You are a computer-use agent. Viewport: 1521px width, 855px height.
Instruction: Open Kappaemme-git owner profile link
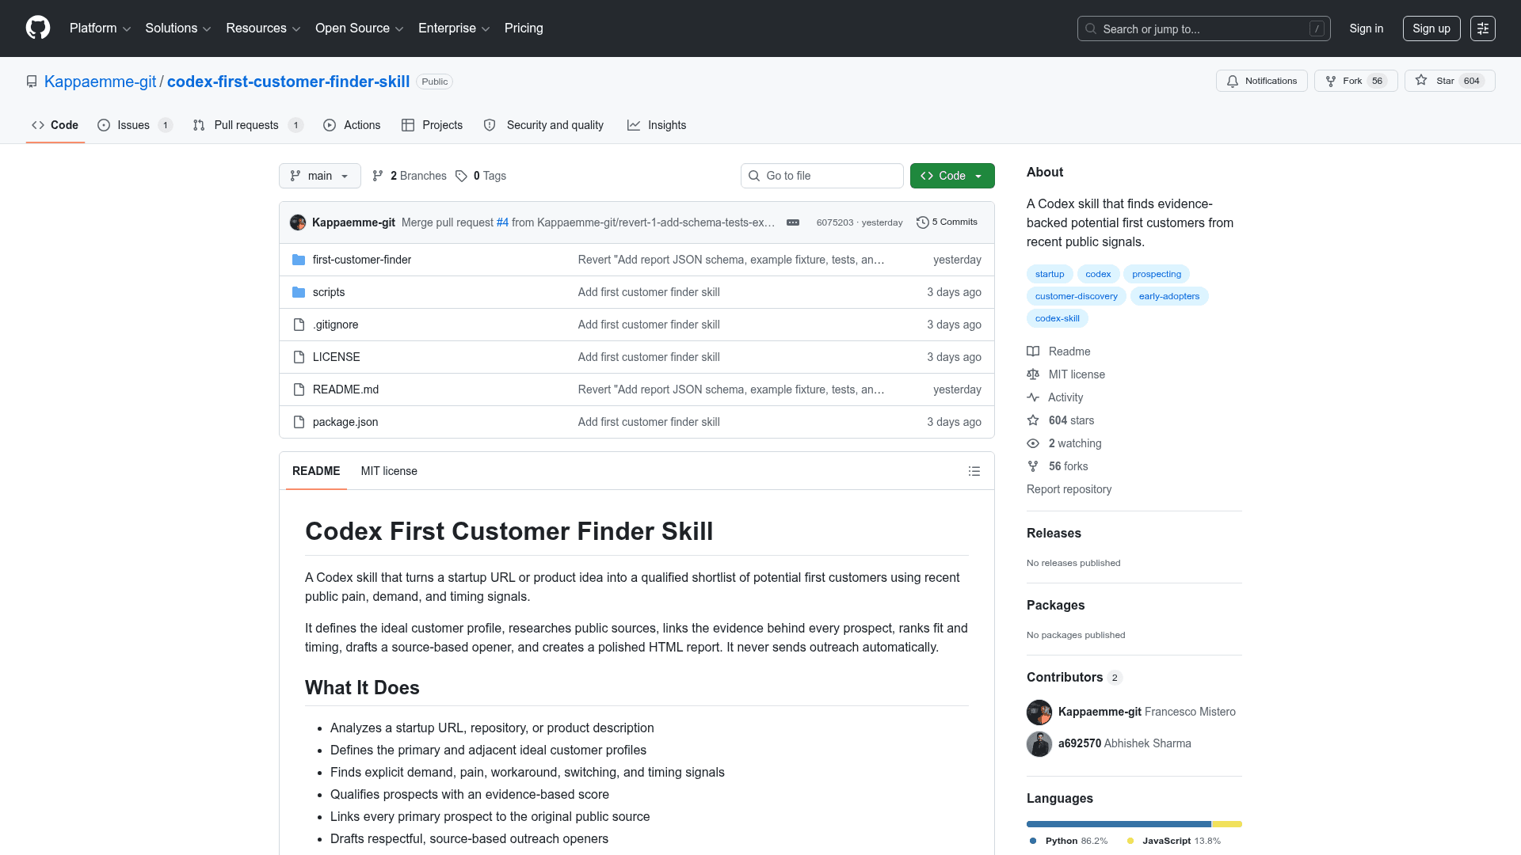point(101,82)
